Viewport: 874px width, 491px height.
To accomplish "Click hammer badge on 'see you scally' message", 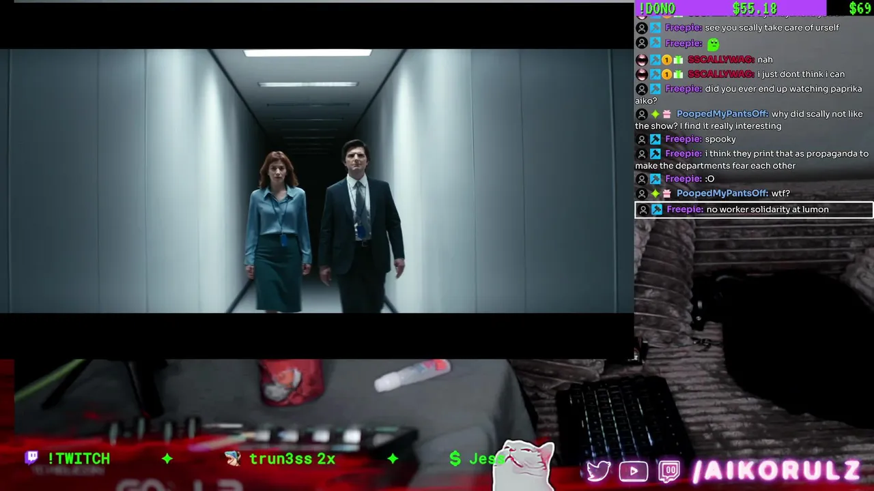I will (x=655, y=27).
